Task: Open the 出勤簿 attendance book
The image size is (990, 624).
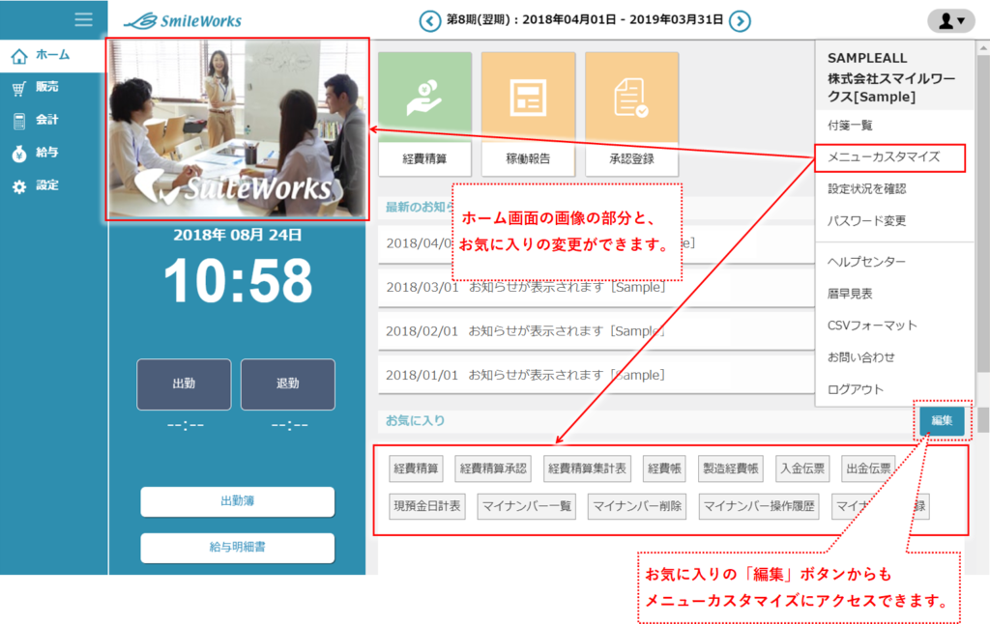Action: (x=238, y=501)
